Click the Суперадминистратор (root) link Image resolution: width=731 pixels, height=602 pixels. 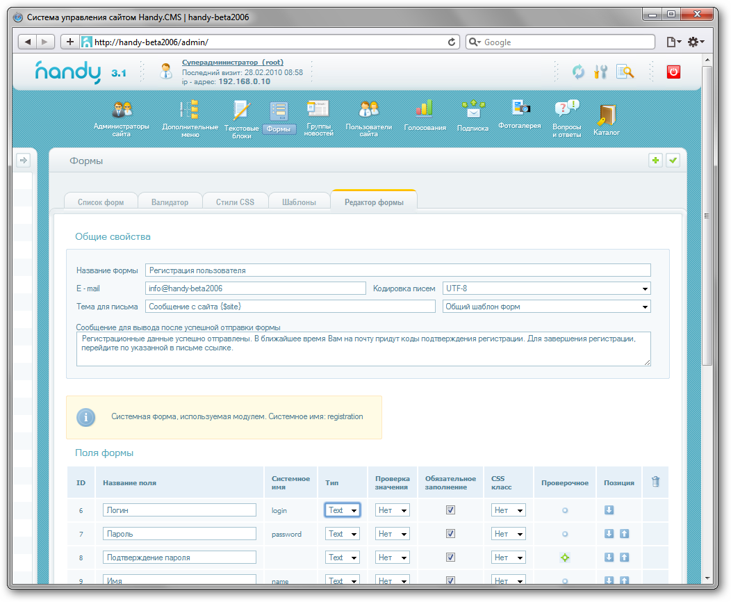232,63
